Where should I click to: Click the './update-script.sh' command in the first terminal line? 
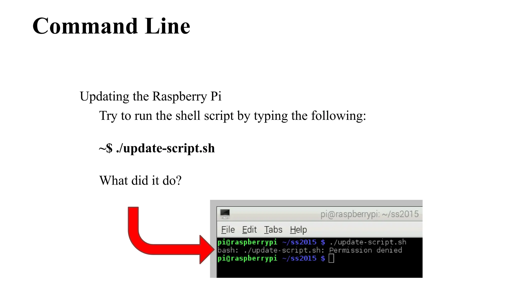coord(368,242)
